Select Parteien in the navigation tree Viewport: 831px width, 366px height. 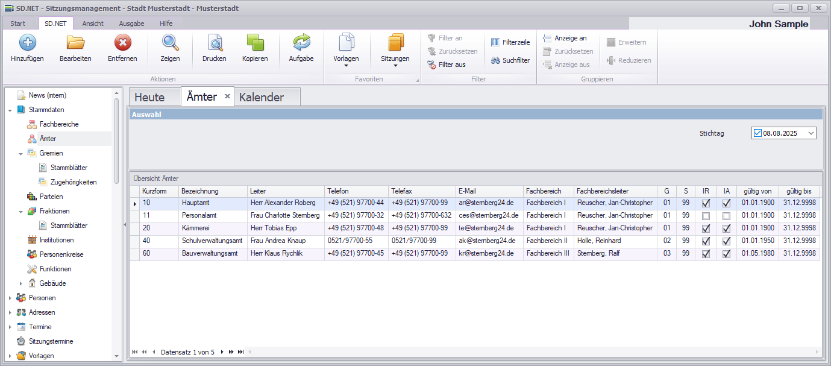(x=51, y=197)
